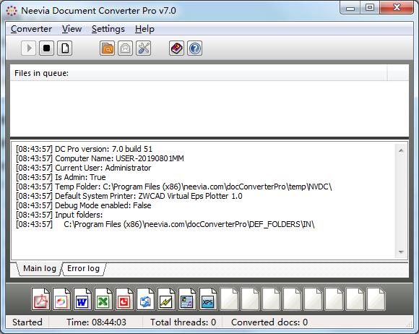419x334 pixels.
Task: Click the blue arrows sync document icon
Action: 145,299
